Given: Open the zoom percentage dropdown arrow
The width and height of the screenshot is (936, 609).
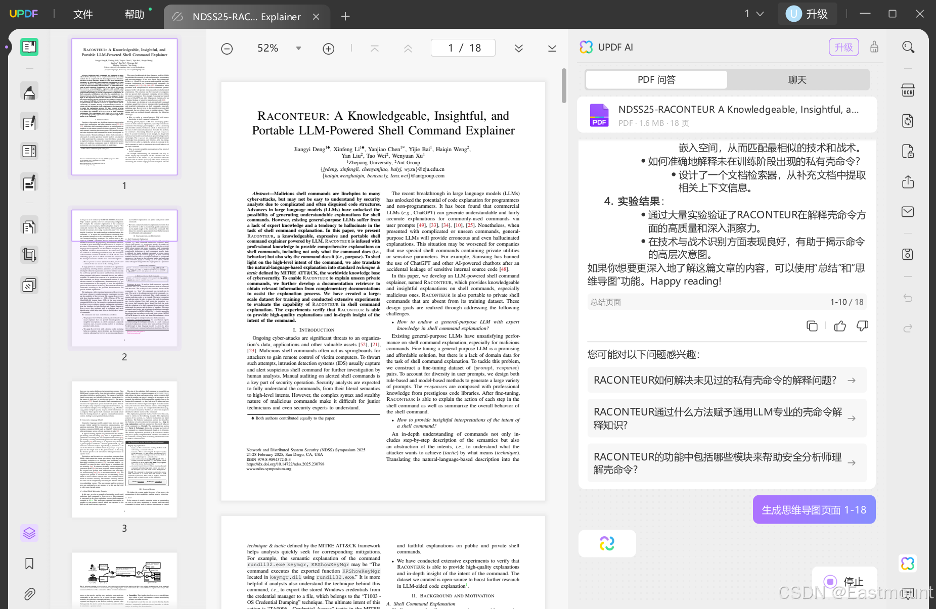Looking at the screenshot, I should tap(298, 49).
